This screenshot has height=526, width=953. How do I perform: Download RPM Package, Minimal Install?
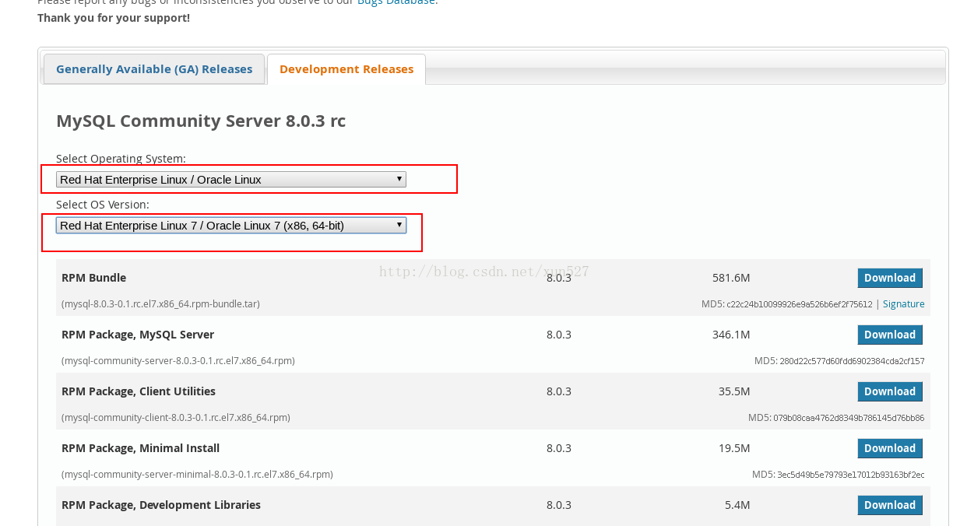890,448
